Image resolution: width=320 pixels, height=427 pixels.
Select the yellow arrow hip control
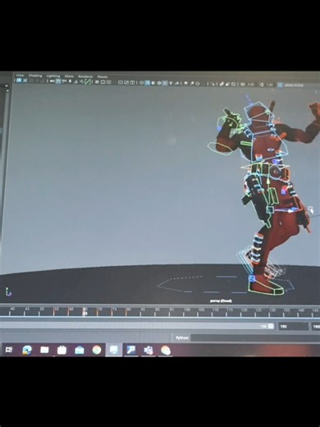(x=268, y=181)
